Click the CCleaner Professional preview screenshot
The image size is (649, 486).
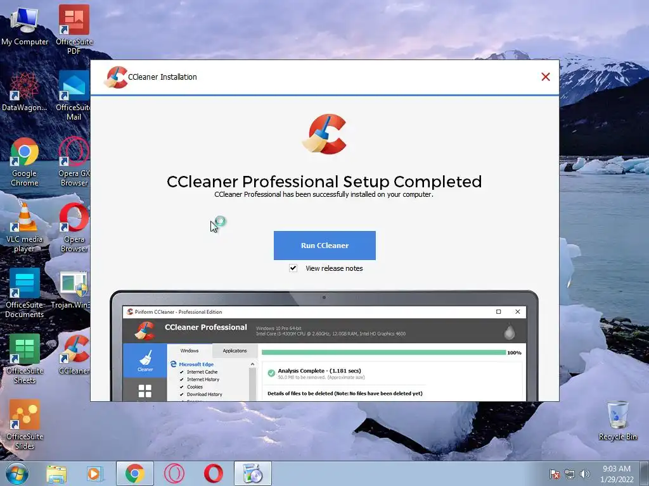click(x=324, y=346)
